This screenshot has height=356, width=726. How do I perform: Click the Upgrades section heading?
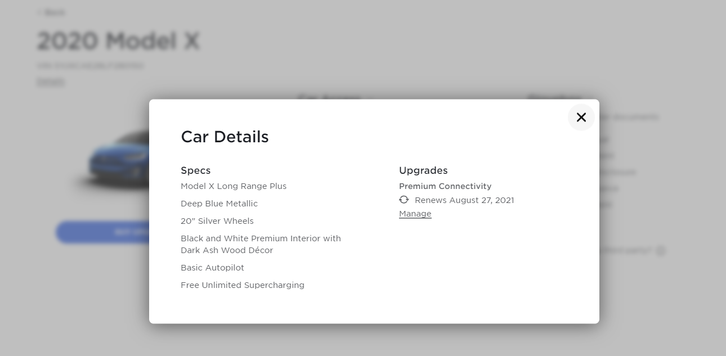click(423, 170)
